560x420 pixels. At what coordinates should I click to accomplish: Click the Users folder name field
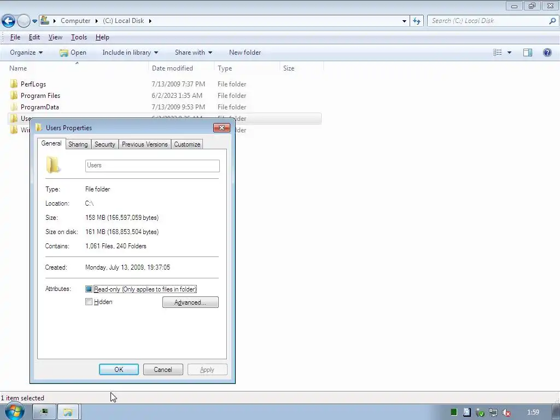(x=153, y=166)
